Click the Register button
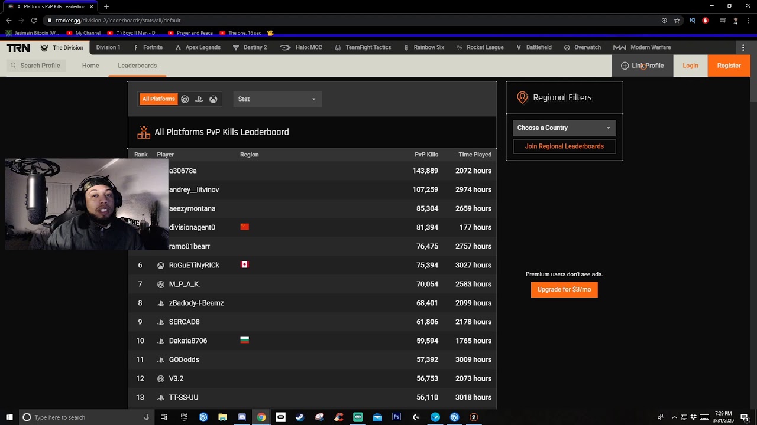Image resolution: width=757 pixels, height=425 pixels. [x=729, y=66]
